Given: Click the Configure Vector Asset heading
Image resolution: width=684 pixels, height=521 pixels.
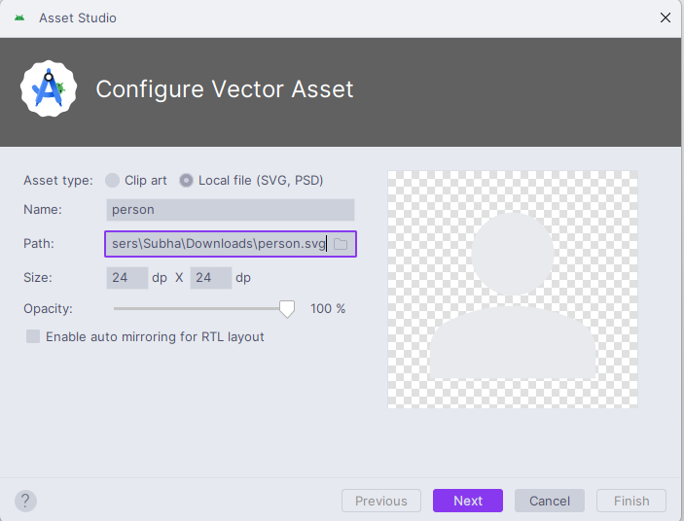Looking at the screenshot, I should click(x=225, y=90).
